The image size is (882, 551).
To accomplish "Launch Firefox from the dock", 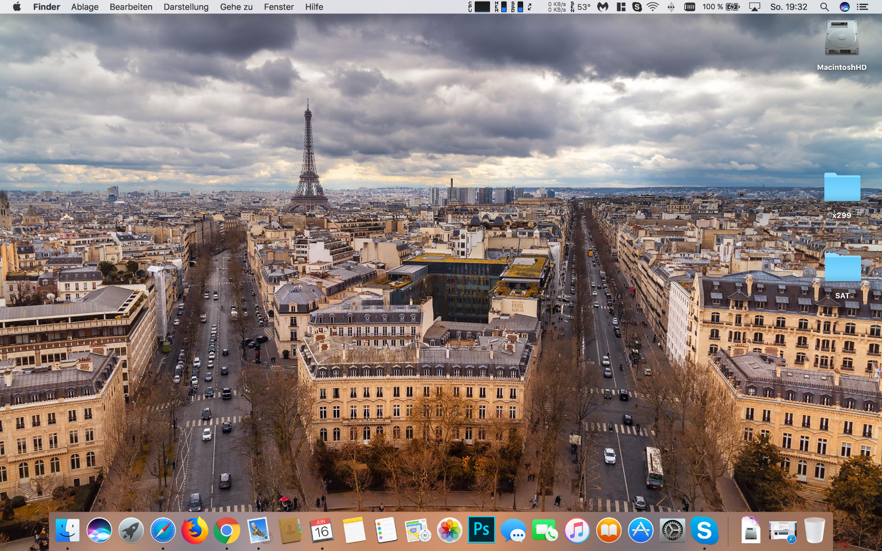I will pos(194,531).
